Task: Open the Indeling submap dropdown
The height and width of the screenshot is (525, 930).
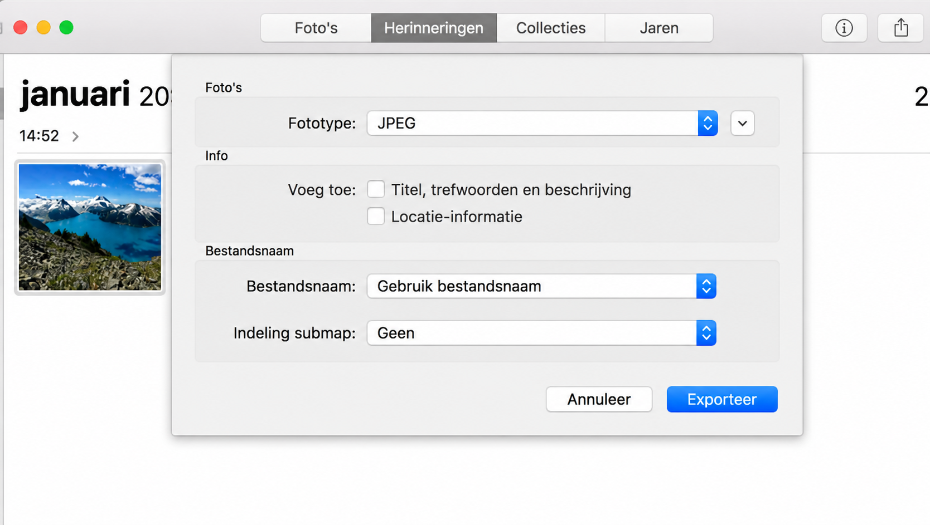Action: [x=541, y=333]
